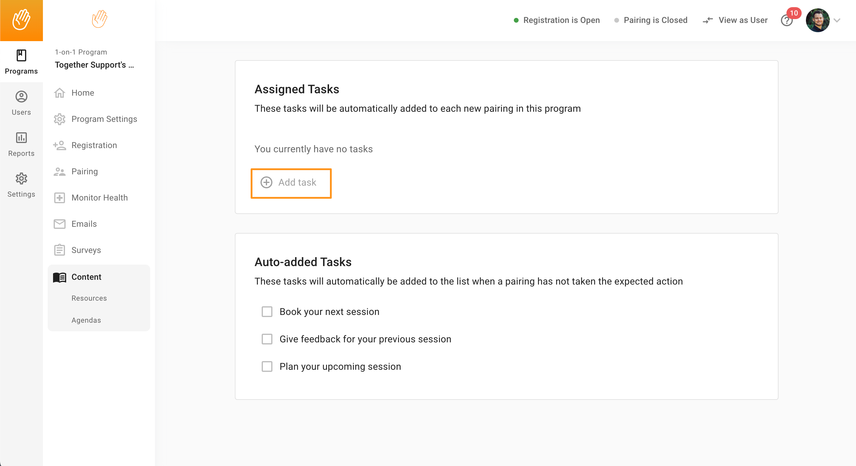Open the Monitor Health menu item
This screenshot has height=466, width=856.
(x=99, y=198)
